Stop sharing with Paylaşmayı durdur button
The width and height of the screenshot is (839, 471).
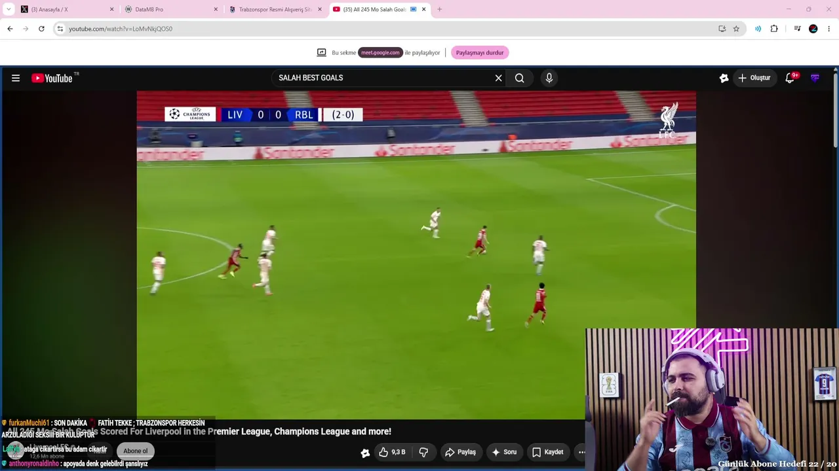(480, 52)
